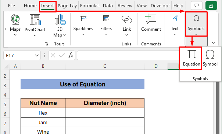Viewport: 222px width, 134px height.
Task: Open the Maps chart button
Action: 15,25
